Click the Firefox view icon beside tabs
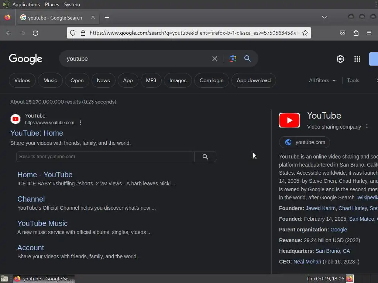The height and width of the screenshot is (283, 378). pos(7,17)
